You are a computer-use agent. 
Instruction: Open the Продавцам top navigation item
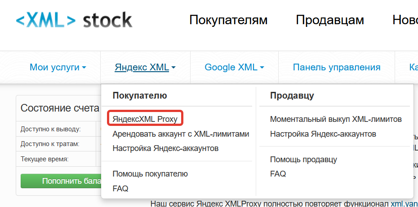[x=330, y=20]
